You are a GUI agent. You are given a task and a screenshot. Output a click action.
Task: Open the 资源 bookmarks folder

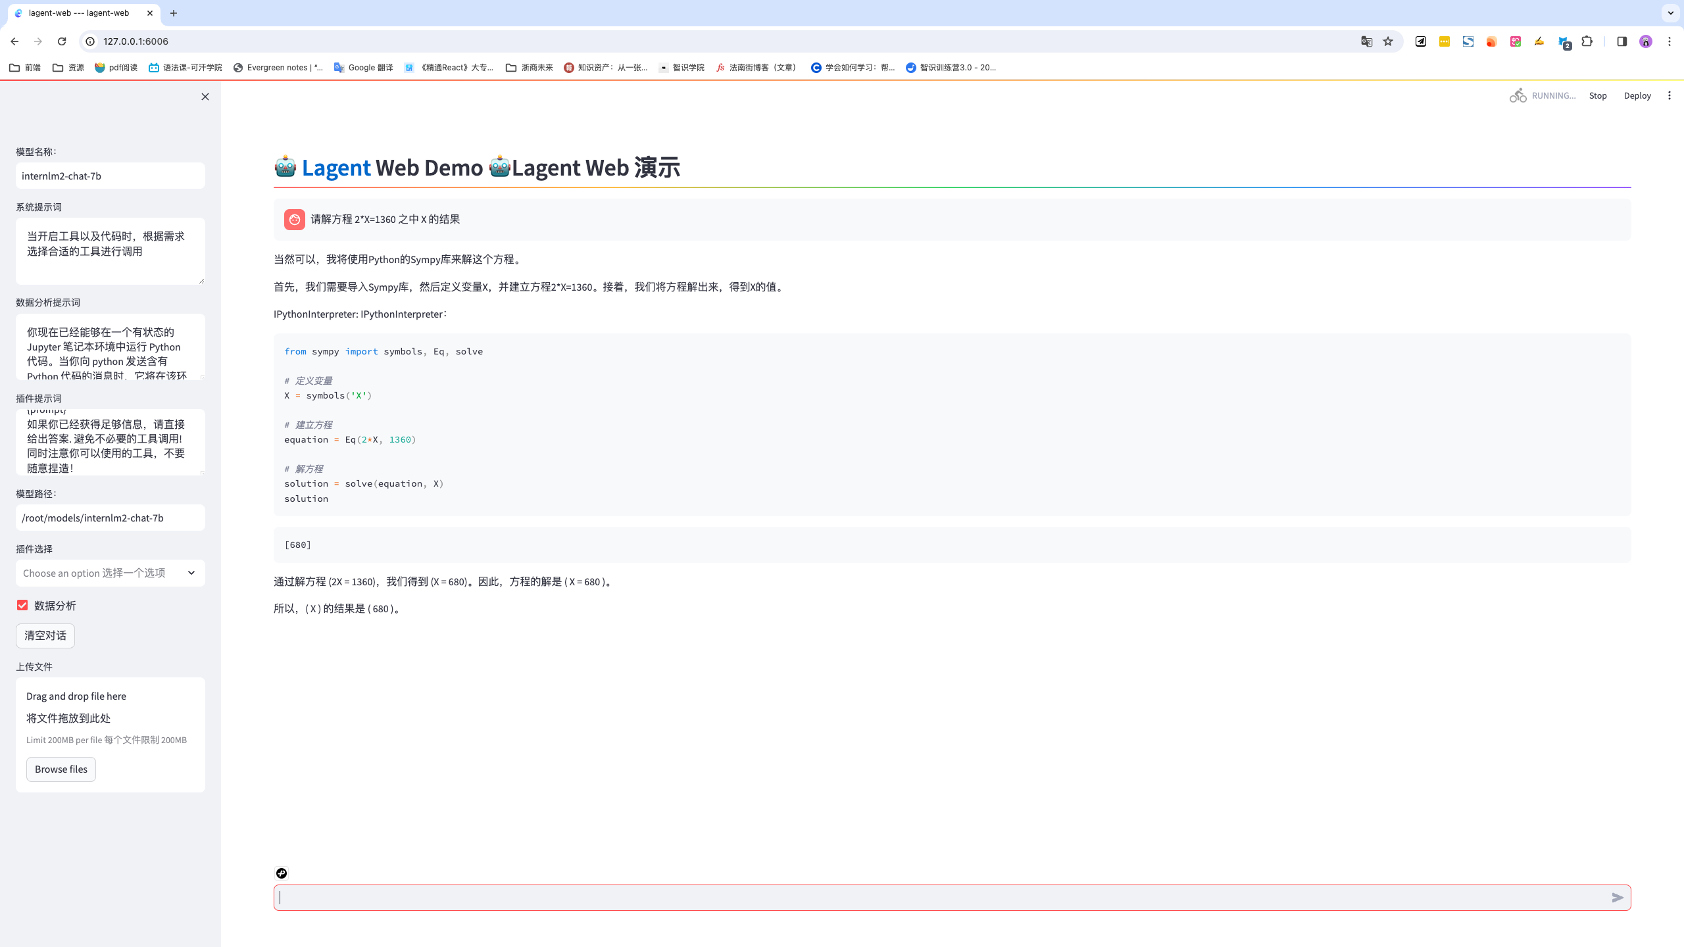click(68, 67)
